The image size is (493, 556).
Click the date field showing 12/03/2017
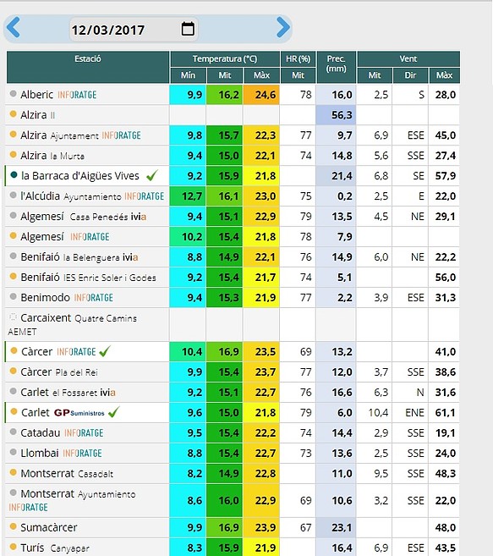click(134, 30)
